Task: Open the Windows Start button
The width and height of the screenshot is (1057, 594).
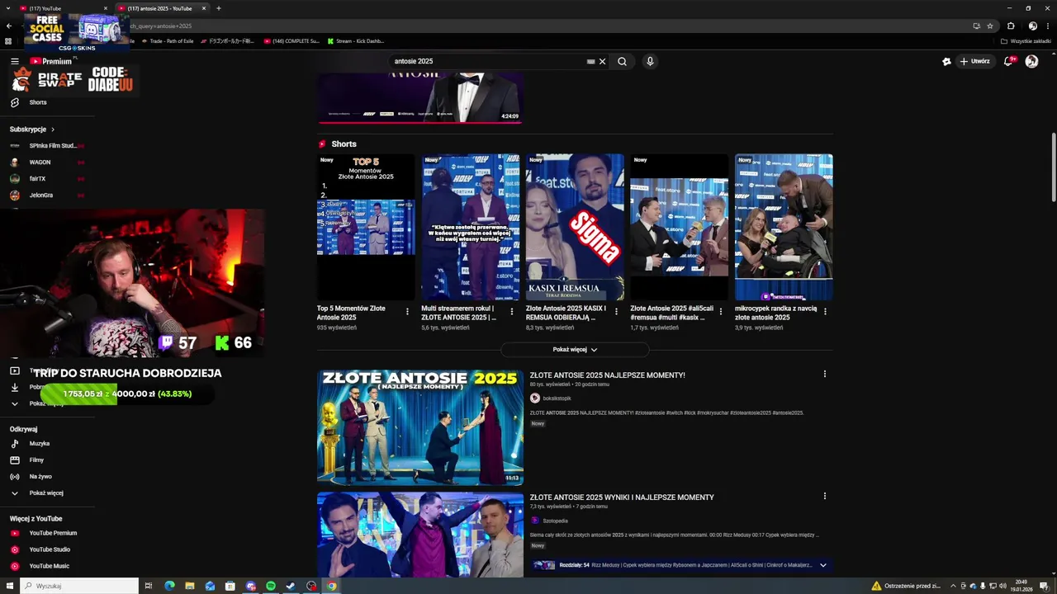Action: [8, 586]
